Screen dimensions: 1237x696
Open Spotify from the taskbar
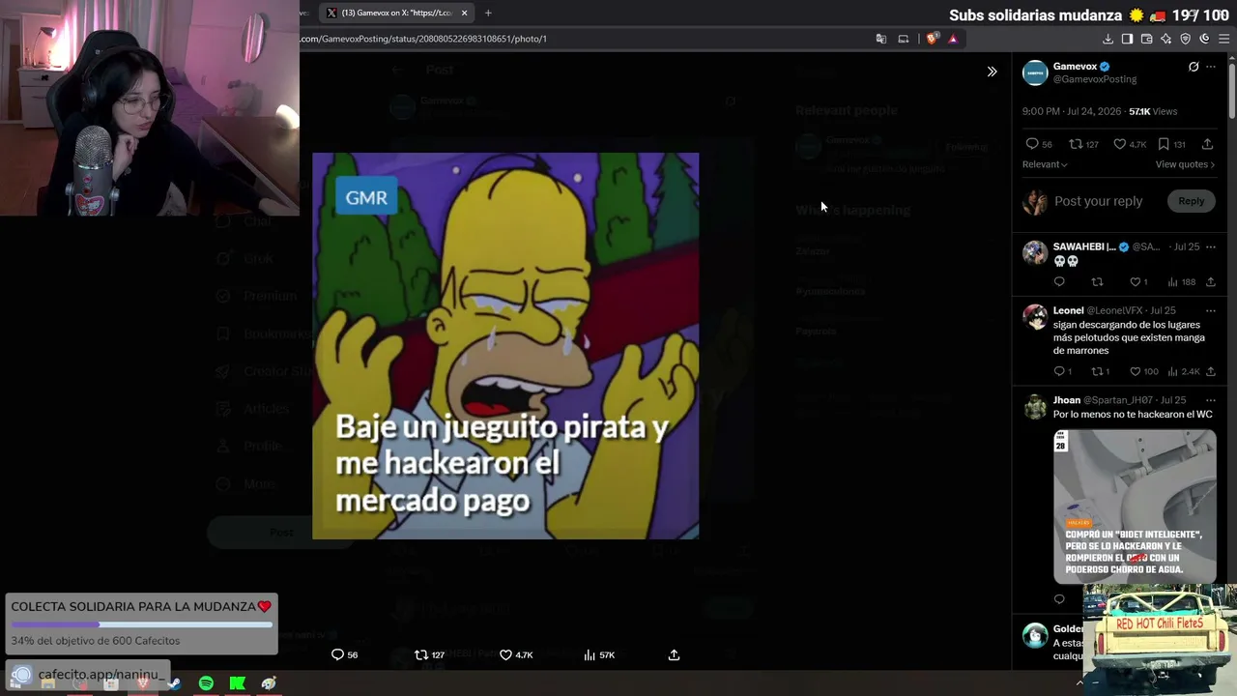click(206, 683)
